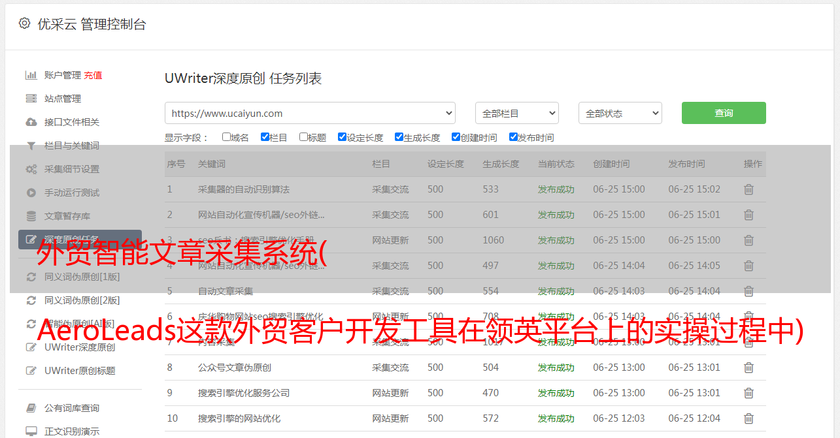
Task: Select keyword 搜索引擎优化服务公司
Action: [x=244, y=393]
